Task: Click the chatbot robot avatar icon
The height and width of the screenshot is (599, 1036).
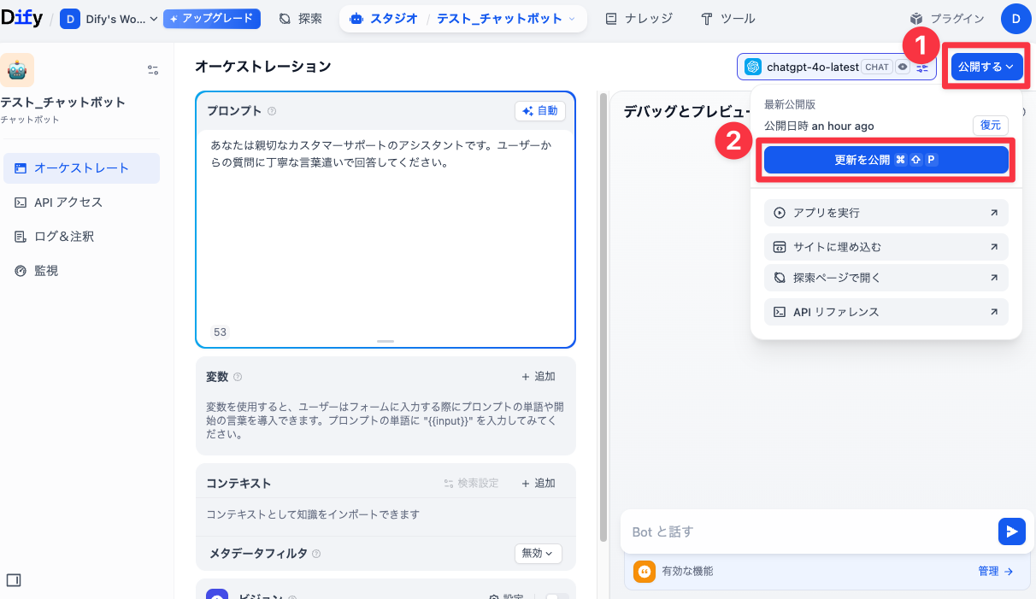Action: 17,70
